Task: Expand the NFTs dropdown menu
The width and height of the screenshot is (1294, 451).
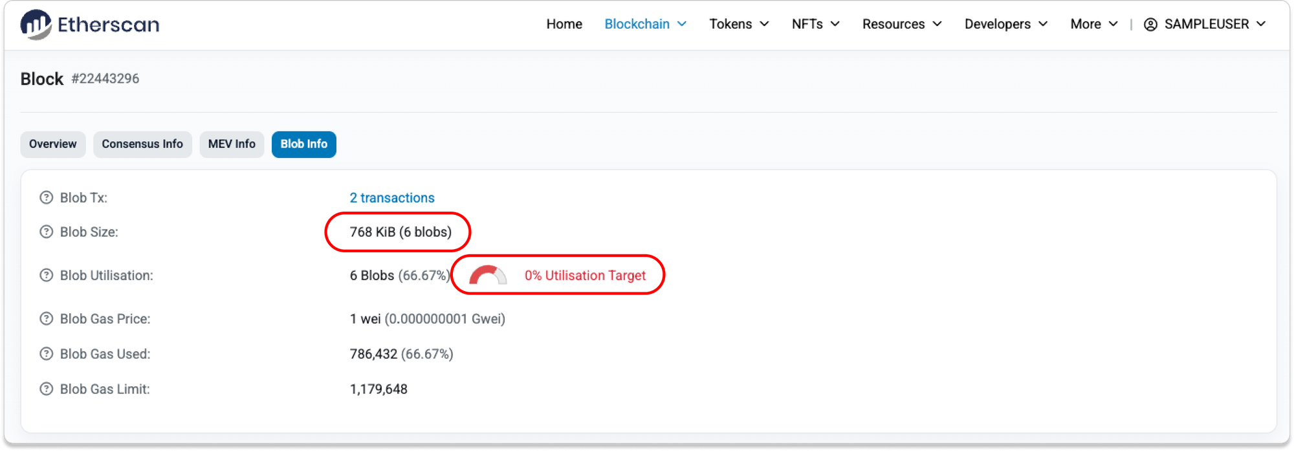Action: point(815,25)
